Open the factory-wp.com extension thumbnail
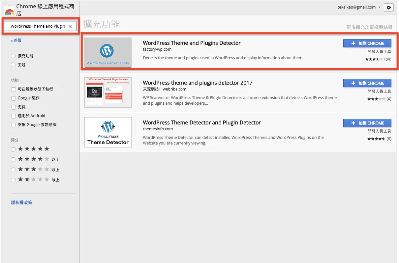399x263 pixels. (108, 52)
